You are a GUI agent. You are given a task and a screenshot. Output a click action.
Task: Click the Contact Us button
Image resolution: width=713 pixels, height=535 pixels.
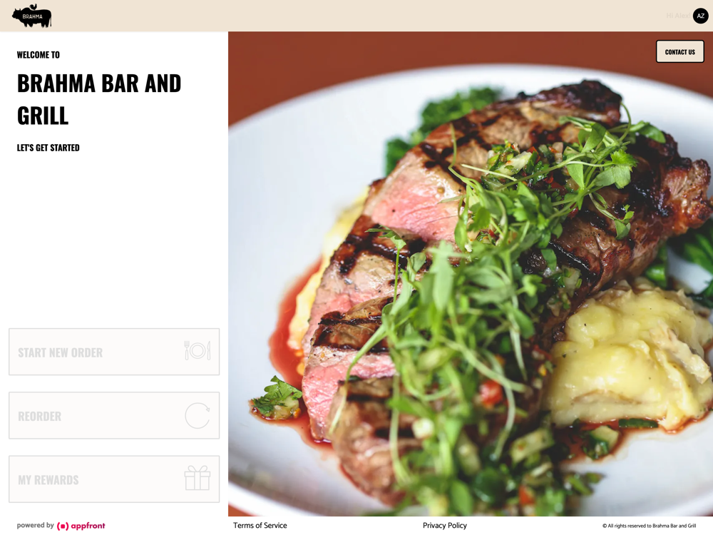[679, 52]
